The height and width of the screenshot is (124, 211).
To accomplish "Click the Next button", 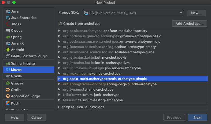I will point(198,117).
